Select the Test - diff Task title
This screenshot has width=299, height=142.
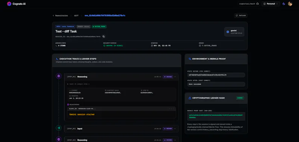[x=66, y=31]
